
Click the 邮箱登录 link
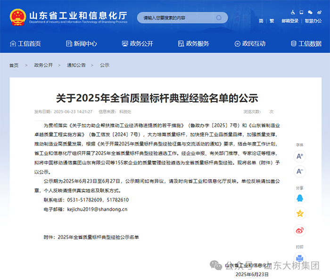[290, 21]
